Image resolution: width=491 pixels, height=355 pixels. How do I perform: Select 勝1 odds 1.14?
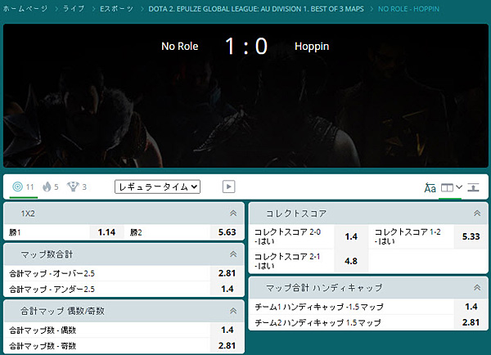[106, 232]
